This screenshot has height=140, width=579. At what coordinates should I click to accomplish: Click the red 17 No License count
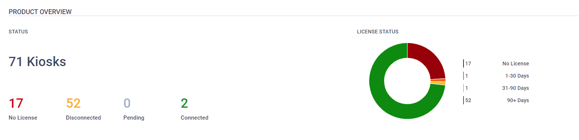tap(16, 103)
